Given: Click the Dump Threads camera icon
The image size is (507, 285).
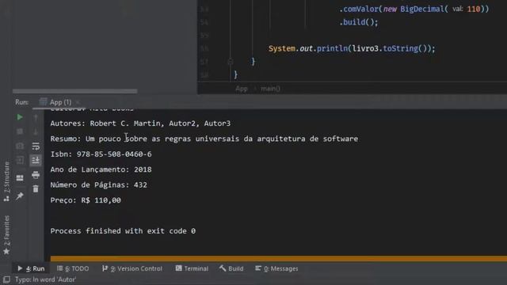Looking at the screenshot, I should pyautogui.click(x=20, y=146).
